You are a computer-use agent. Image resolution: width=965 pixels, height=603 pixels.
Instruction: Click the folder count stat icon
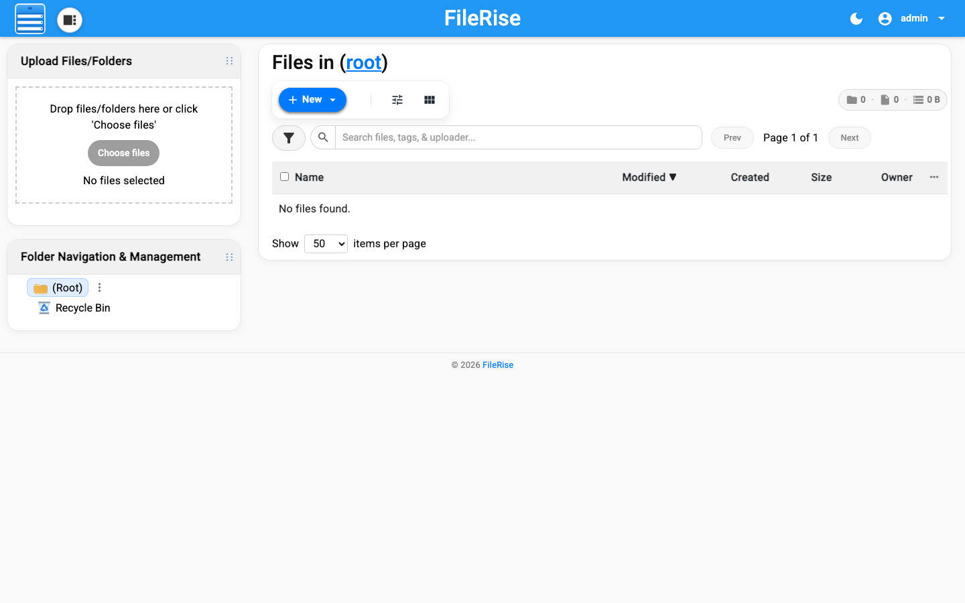click(x=852, y=100)
